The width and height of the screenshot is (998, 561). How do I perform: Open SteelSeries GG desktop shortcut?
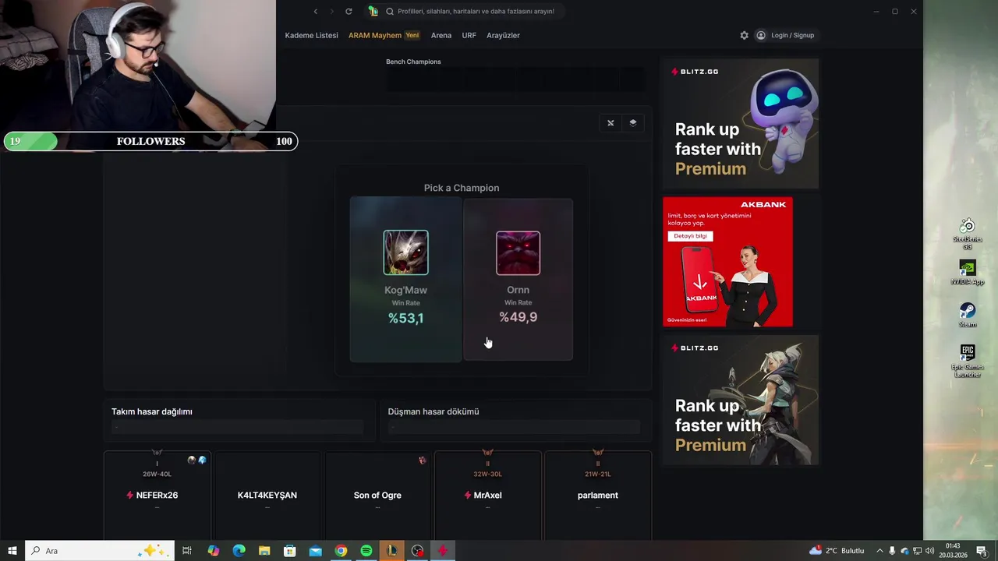[x=968, y=233]
